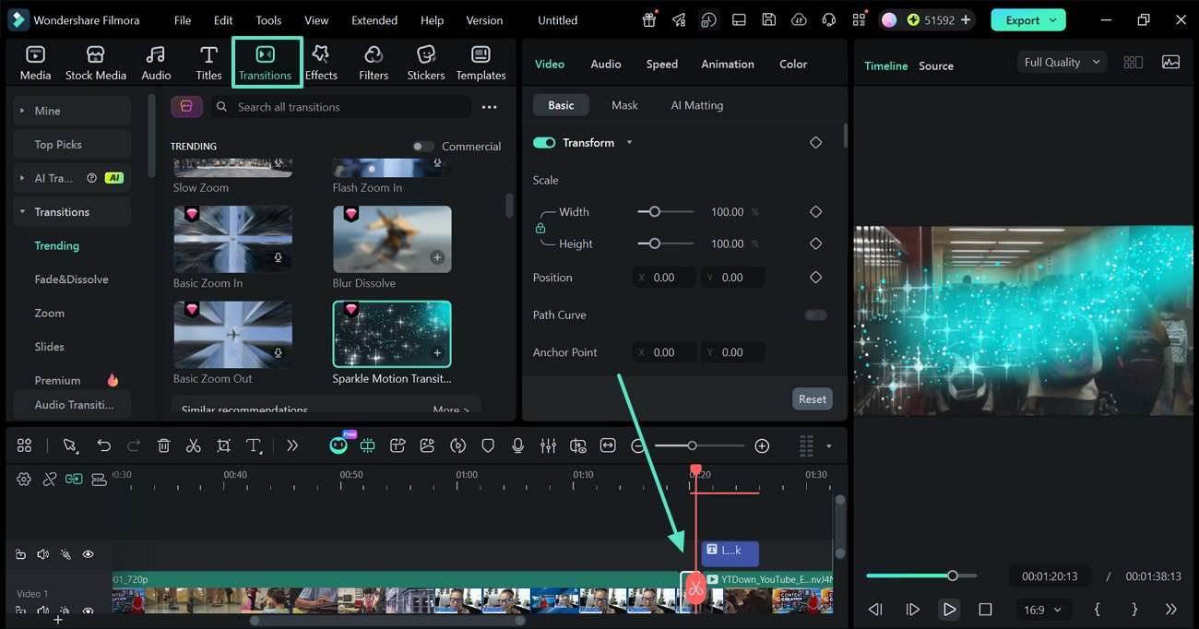The height and width of the screenshot is (629, 1199).
Task: Mute the upper track speaker icon
Action: tap(42, 554)
